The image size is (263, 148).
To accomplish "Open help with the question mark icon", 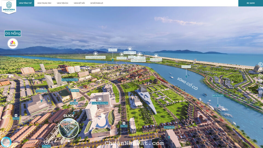I will click(260, 87).
